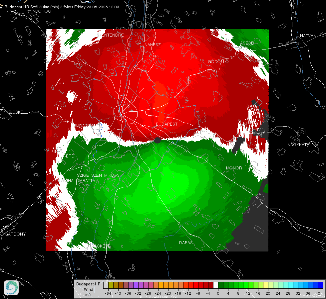Click the 20 value on the scale
The height and width of the screenshot is (299, 326).
(268, 293)
